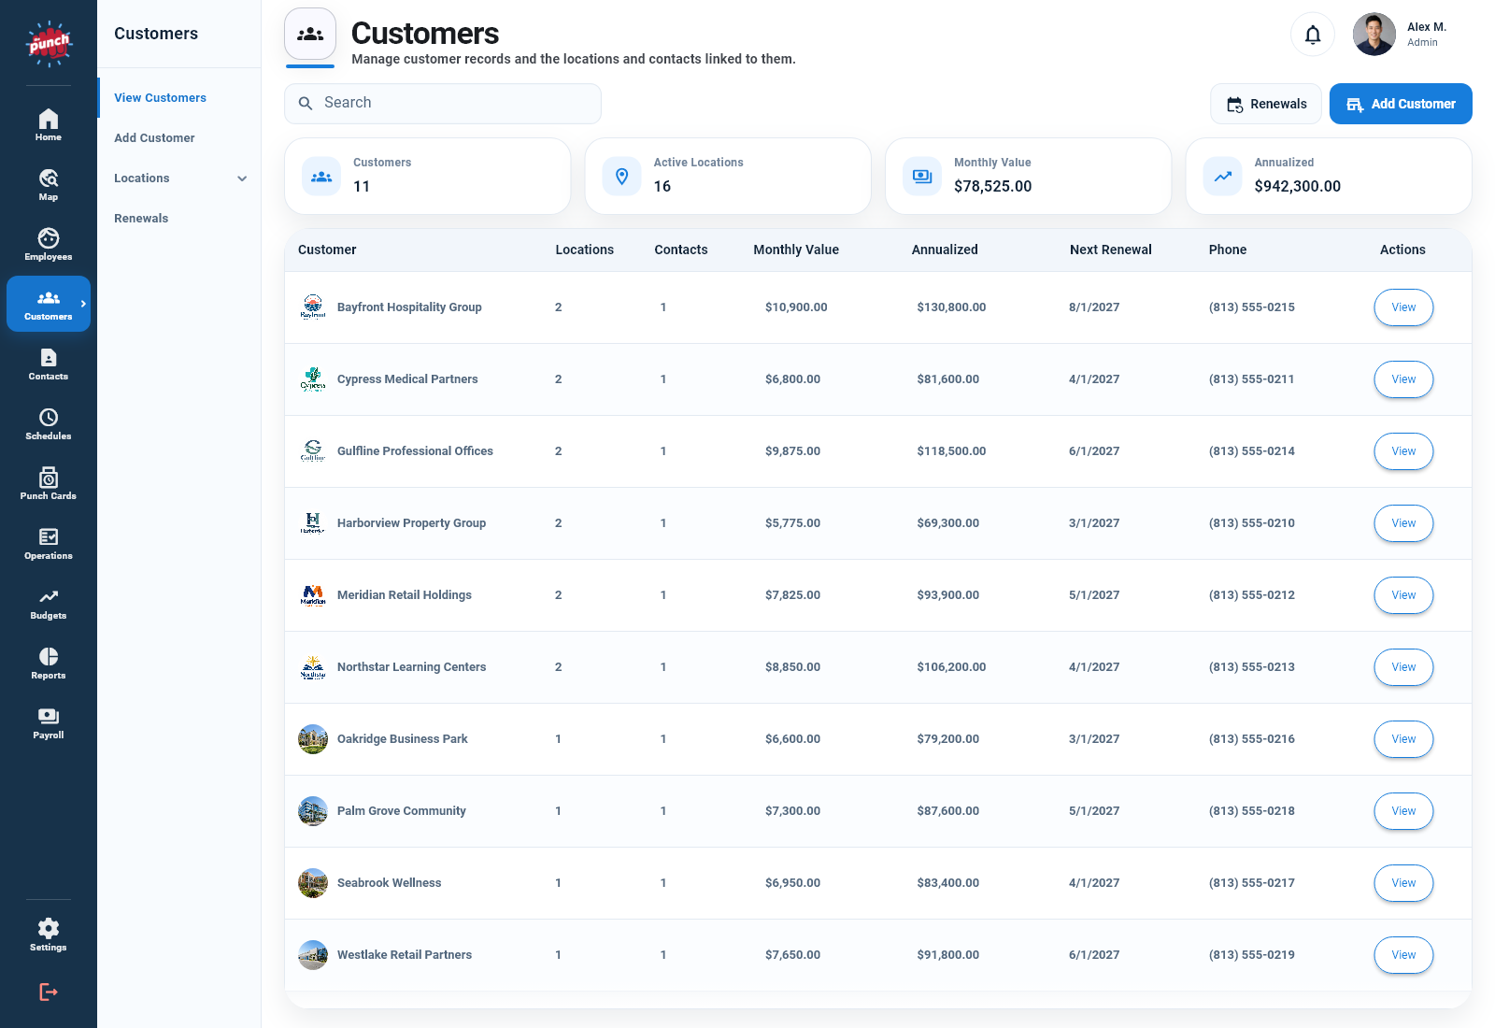Click Westlake phone (813) 555-0219
1495x1028 pixels.
(x=1251, y=955)
